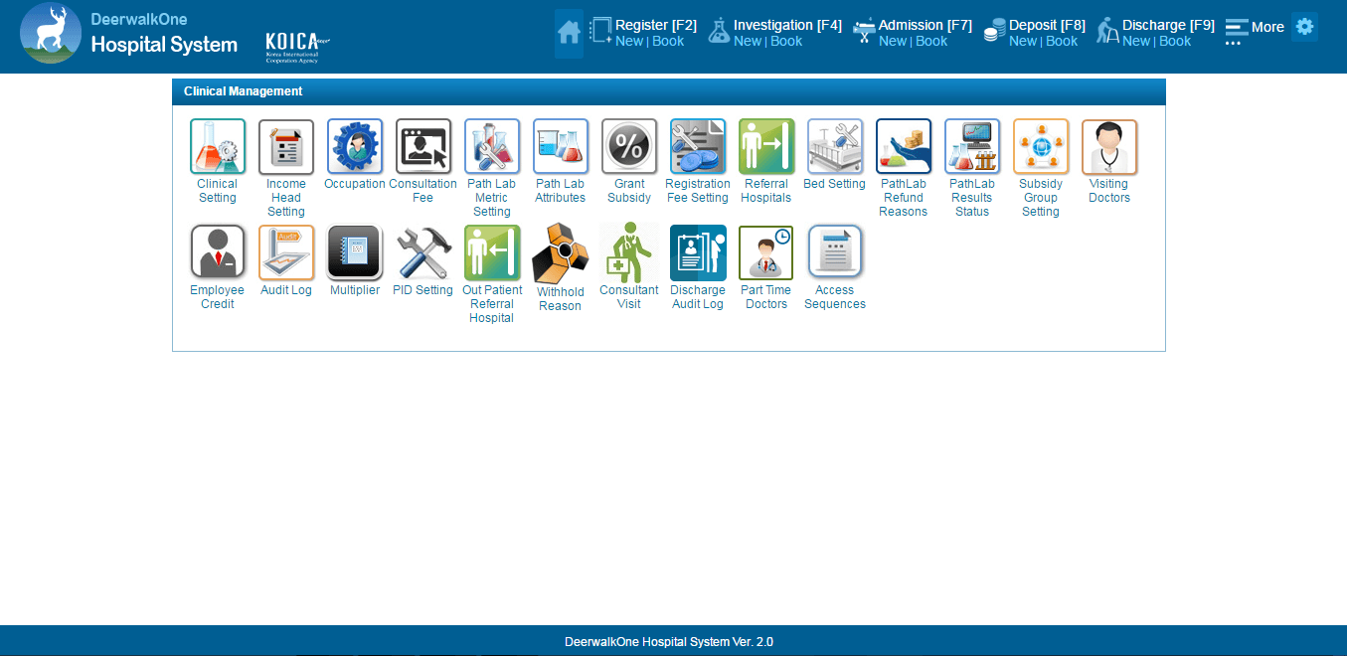Screen dimensions: 1347x656
Task: Open Referral Hospitals icon
Action: tap(766, 147)
